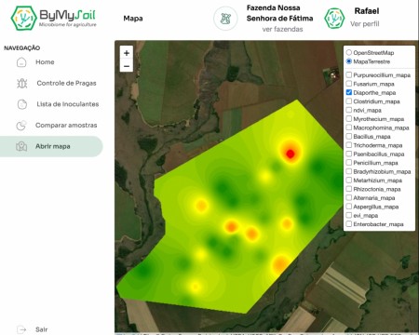Image resolution: width=419 pixels, height=335 pixels.
Task: Uncheck the Diaporthe_mapa layer checkbox
Action: coord(349,92)
